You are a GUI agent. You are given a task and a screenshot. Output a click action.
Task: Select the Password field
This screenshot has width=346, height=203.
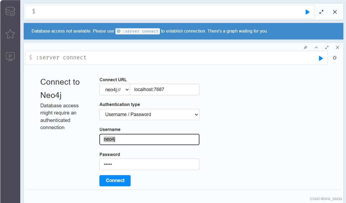coord(149,164)
